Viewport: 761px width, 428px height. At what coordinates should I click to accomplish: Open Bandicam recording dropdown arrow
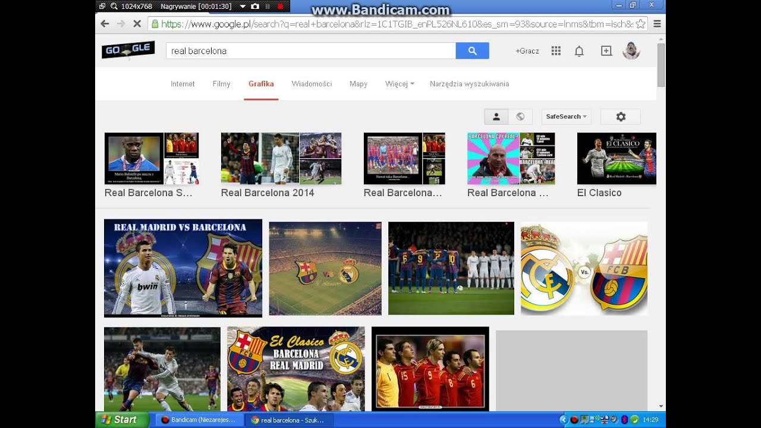click(x=243, y=7)
